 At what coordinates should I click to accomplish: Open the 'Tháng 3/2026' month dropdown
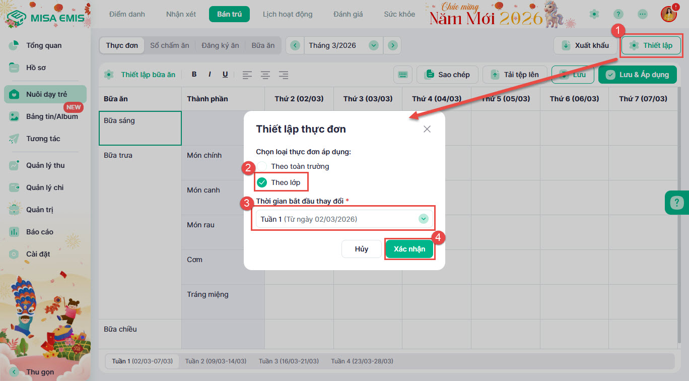pos(373,45)
